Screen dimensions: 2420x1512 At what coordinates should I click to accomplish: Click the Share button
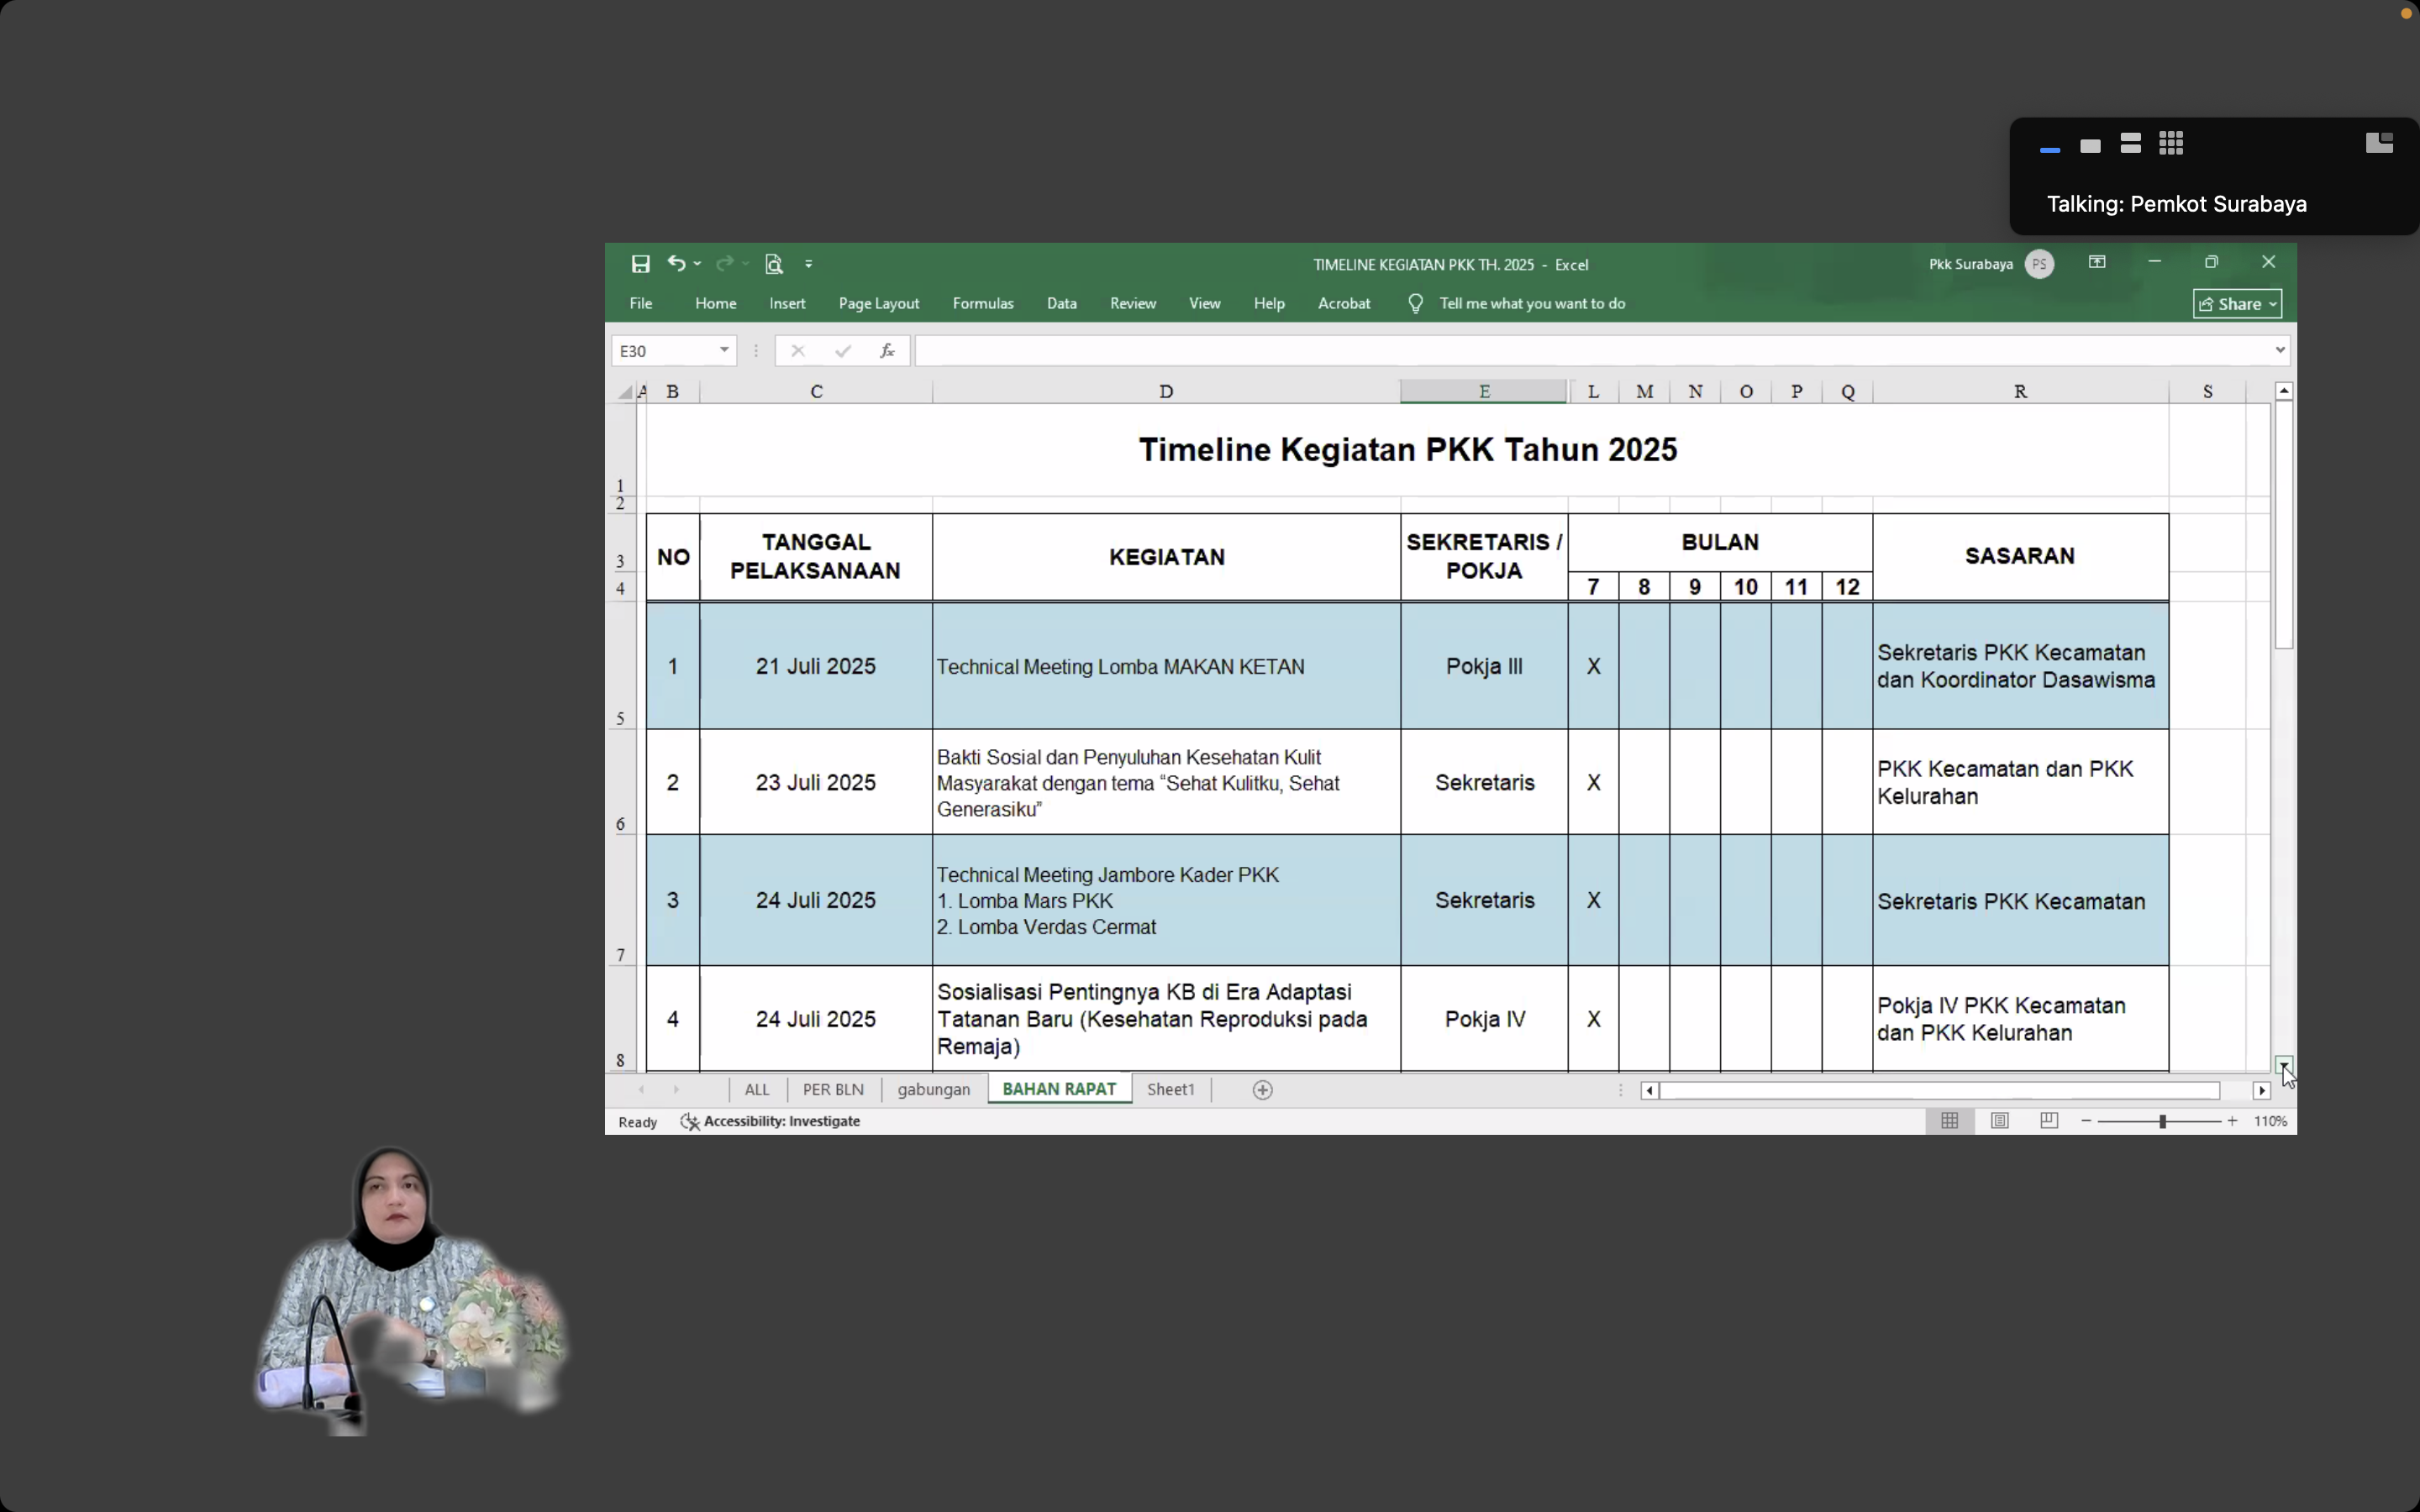coord(2237,304)
